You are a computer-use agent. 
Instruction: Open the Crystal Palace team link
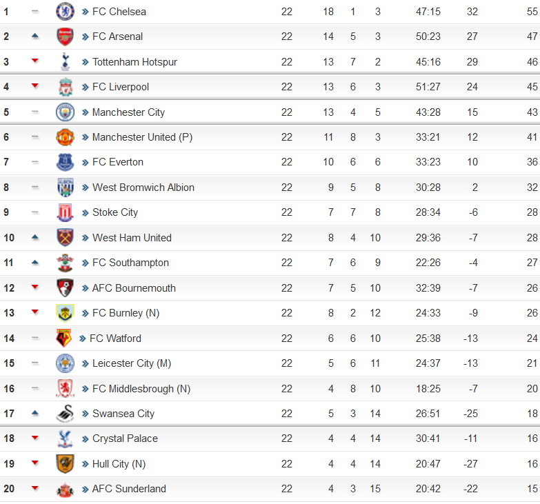[x=125, y=439]
